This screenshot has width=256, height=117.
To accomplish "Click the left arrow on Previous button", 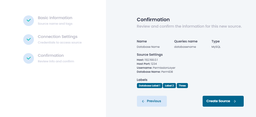I will tap(143, 101).
